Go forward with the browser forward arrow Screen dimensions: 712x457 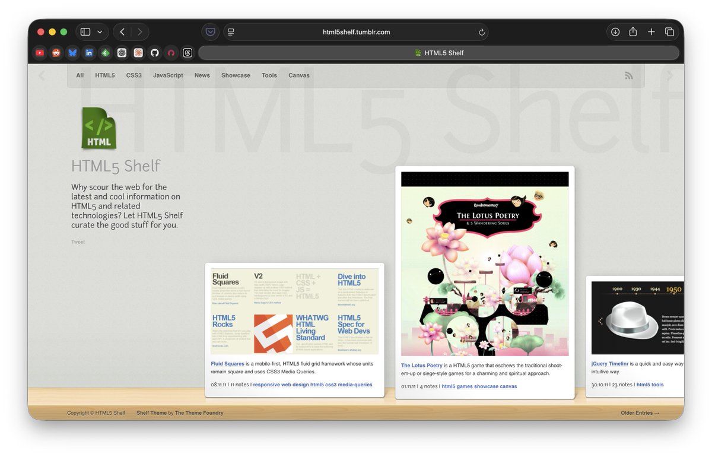[140, 32]
